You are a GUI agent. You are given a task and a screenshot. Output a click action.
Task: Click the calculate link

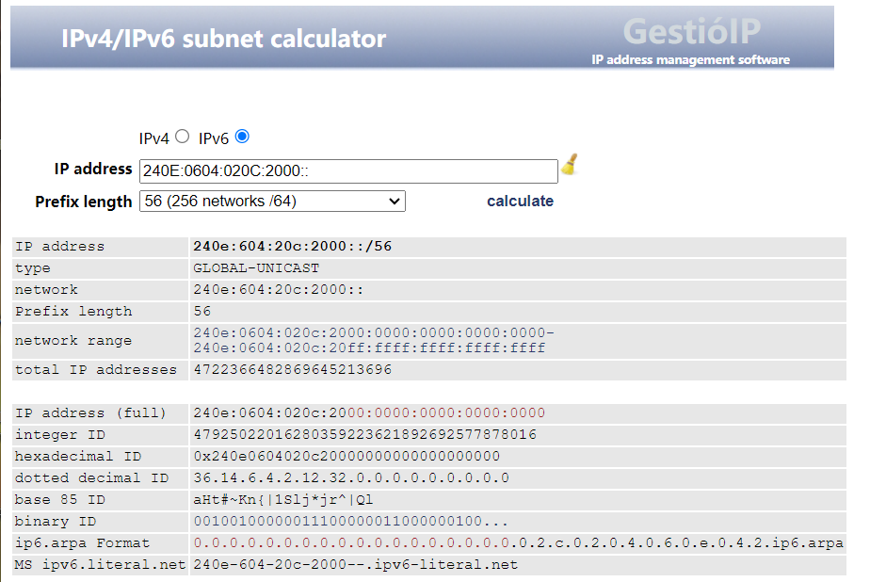(520, 201)
